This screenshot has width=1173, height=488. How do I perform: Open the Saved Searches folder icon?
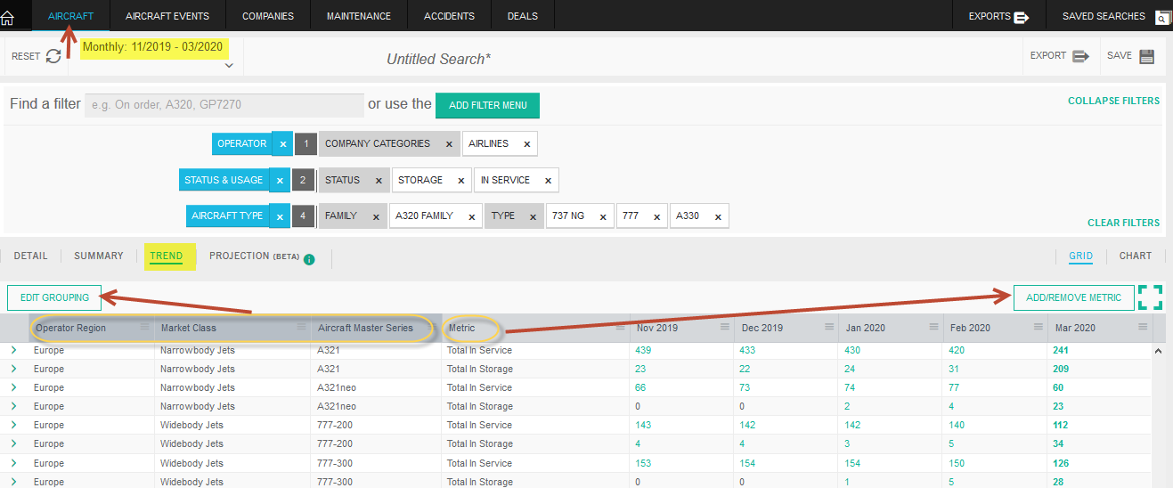click(x=1162, y=17)
